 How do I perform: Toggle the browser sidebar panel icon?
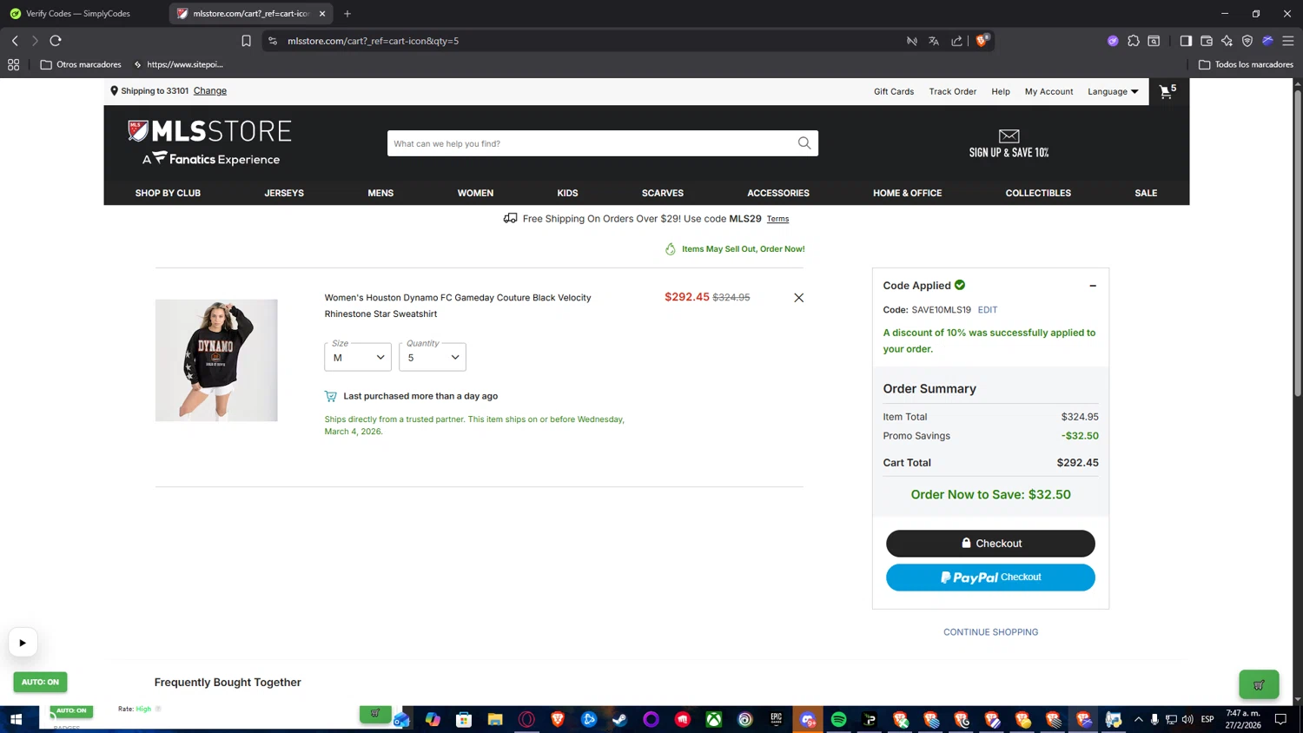[x=1186, y=41]
